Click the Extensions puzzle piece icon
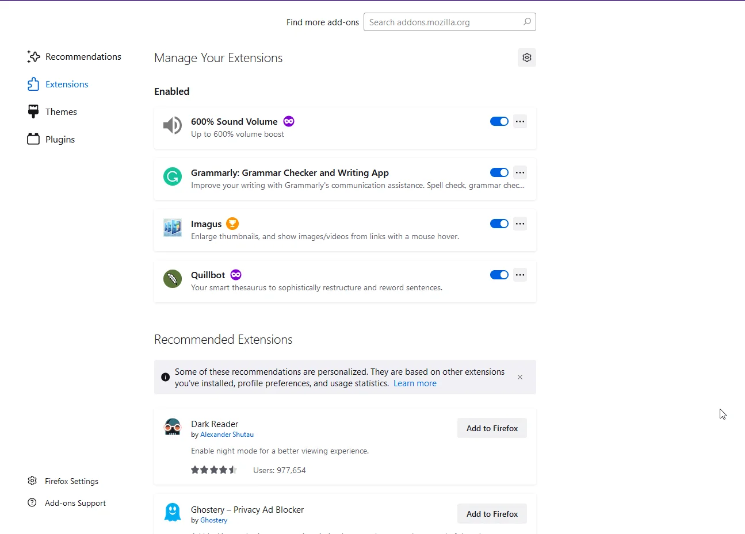This screenshot has height=534, width=745. [x=33, y=84]
